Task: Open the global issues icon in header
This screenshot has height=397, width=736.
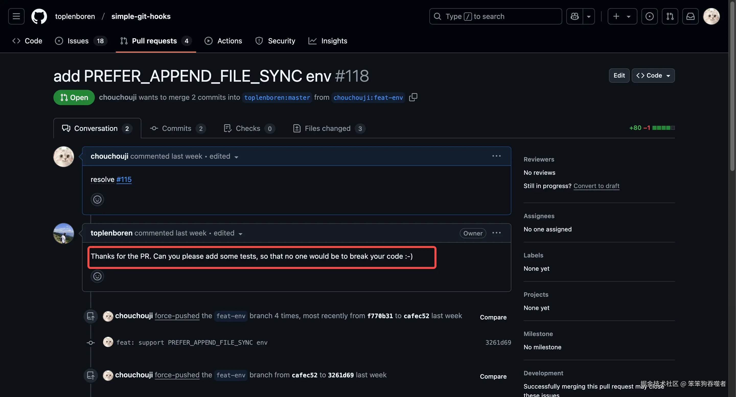Action: (x=649, y=16)
